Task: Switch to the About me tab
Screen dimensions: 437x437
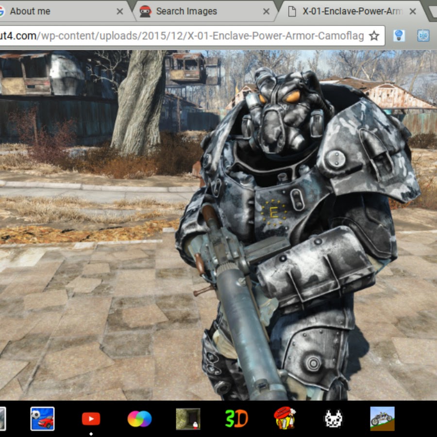Action: click(53, 11)
